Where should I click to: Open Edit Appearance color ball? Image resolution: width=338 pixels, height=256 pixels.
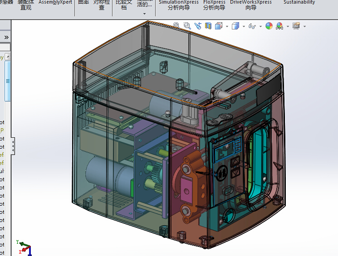point(269,26)
